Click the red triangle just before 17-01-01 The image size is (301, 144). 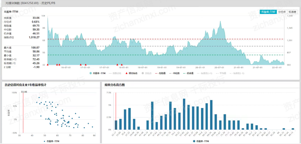(x=81, y=64)
